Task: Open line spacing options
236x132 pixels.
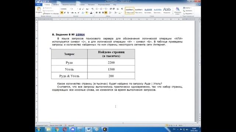Action: (111, 13)
